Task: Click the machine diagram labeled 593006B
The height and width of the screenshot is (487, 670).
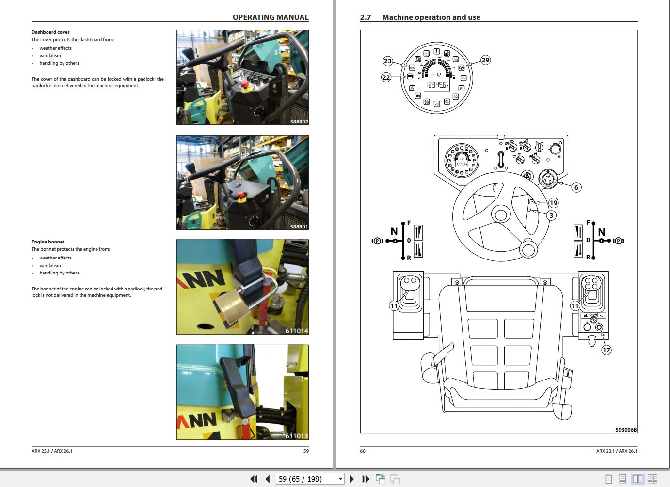Action: (x=498, y=232)
